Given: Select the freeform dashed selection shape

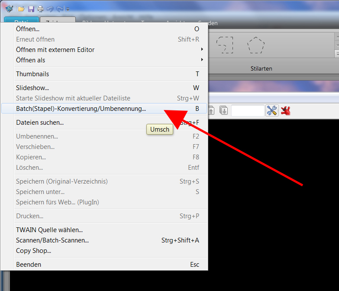Looking at the screenshot, I should [225, 45].
